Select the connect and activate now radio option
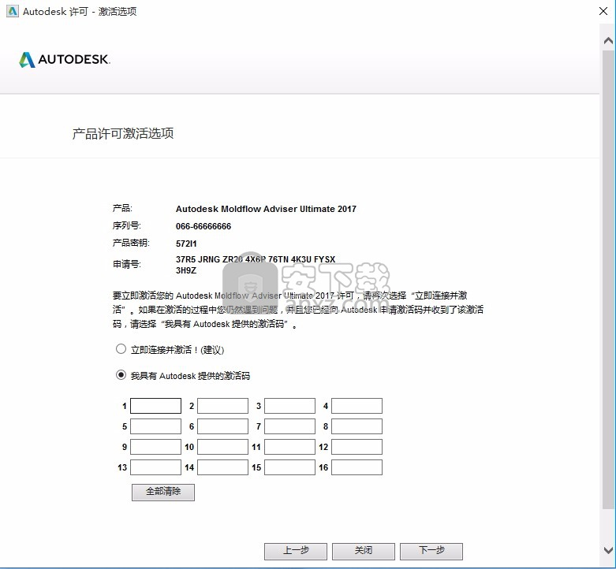The height and width of the screenshot is (569, 616). pos(121,349)
